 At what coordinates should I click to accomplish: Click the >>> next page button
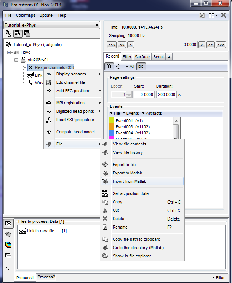pos(221,45)
